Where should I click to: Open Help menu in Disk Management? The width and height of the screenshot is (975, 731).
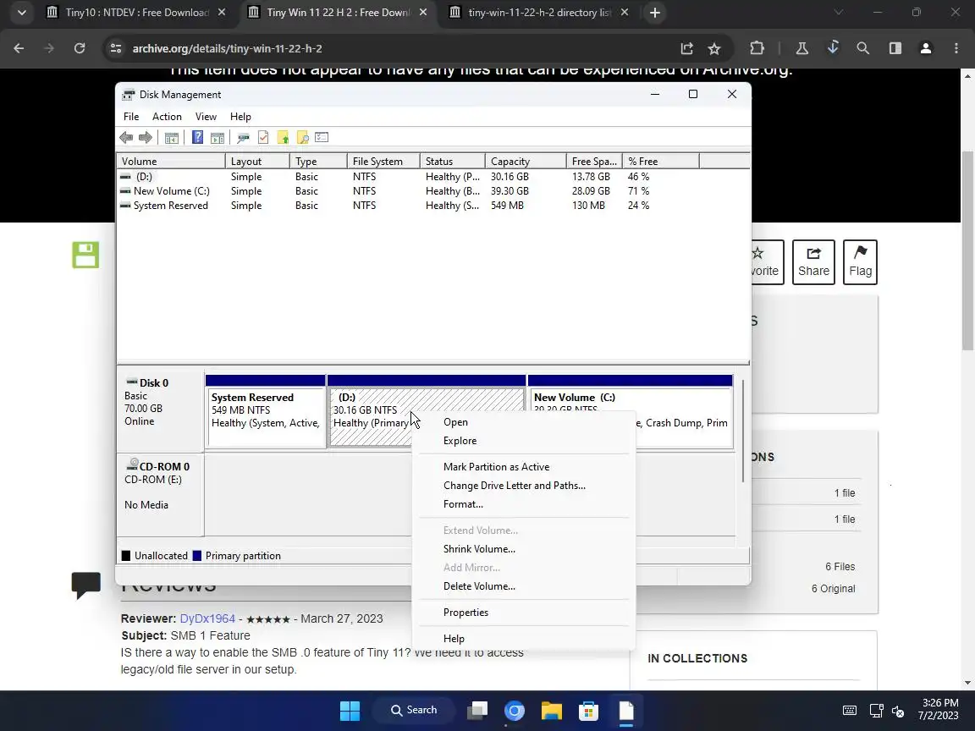pyautogui.click(x=240, y=117)
